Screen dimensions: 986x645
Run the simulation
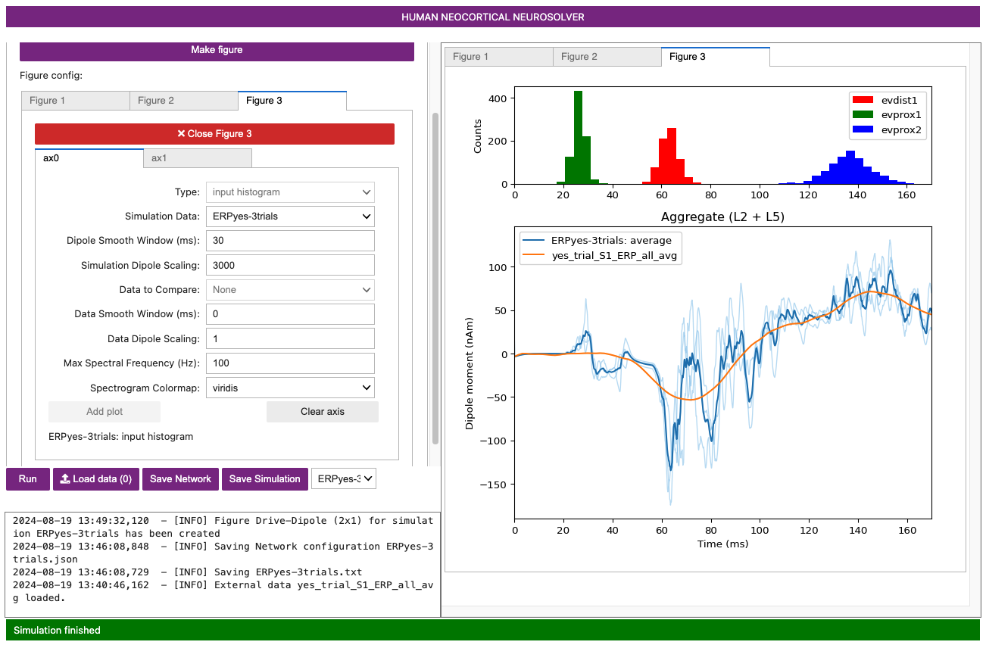(28, 479)
